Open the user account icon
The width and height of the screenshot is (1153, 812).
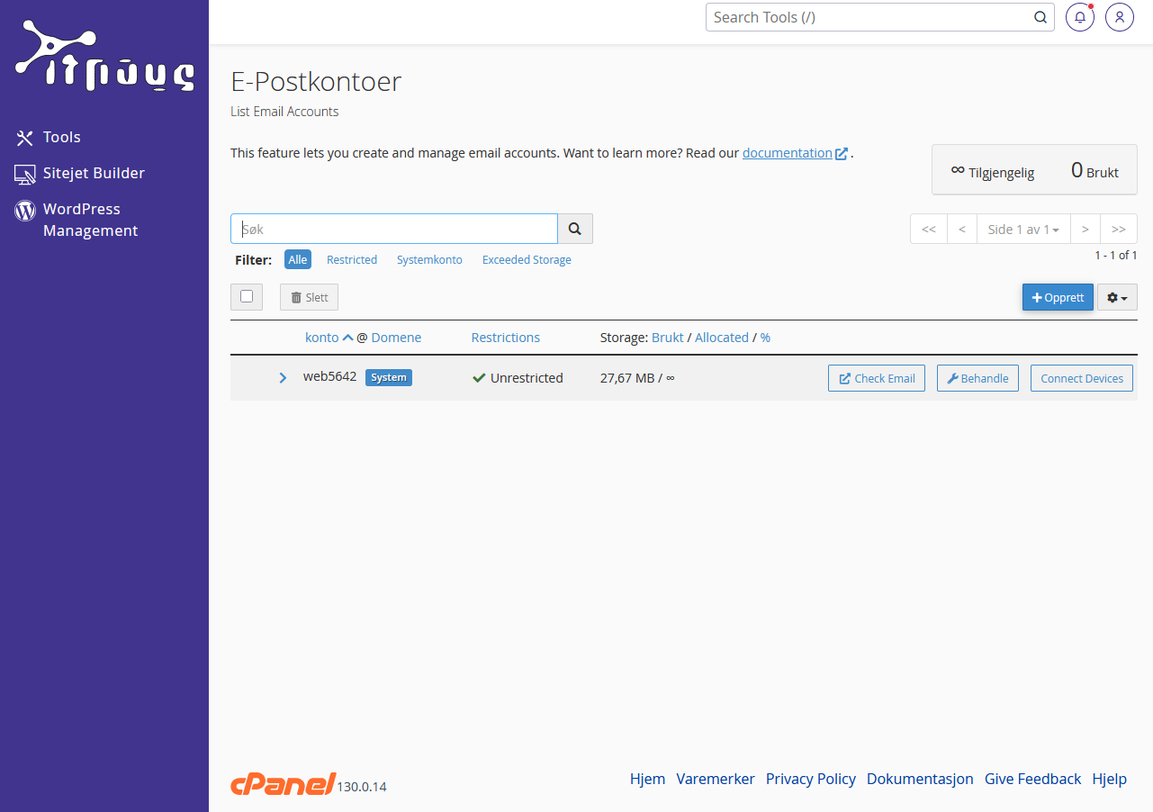tap(1119, 17)
